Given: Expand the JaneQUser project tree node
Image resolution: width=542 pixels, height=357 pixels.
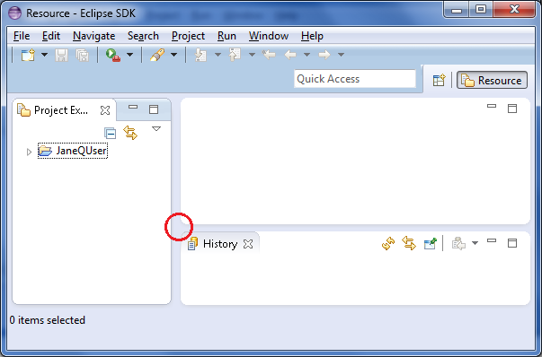Looking at the screenshot, I should (29, 152).
